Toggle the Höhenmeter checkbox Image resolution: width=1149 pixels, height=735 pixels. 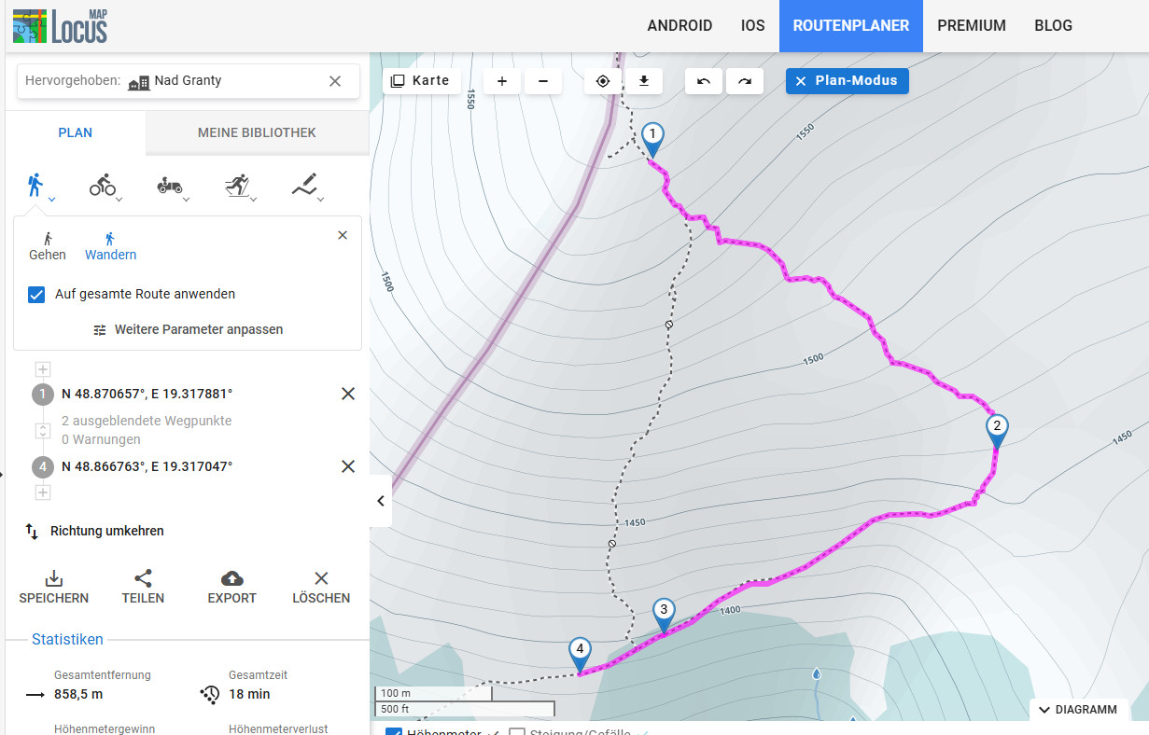[394, 732]
